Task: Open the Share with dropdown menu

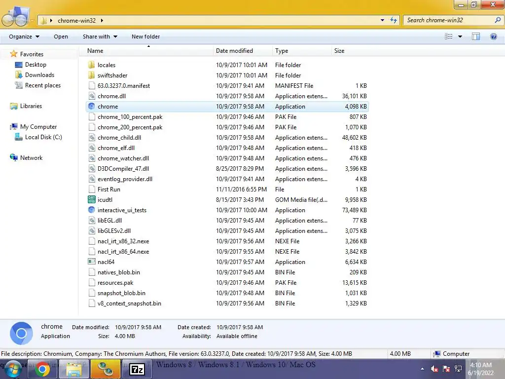Action: 100,37
